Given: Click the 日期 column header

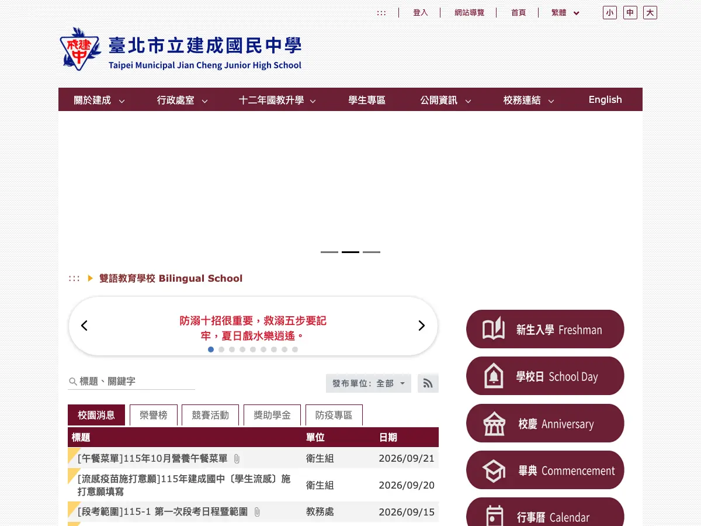Looking at the screenshot, I should (x=388, y=437).
